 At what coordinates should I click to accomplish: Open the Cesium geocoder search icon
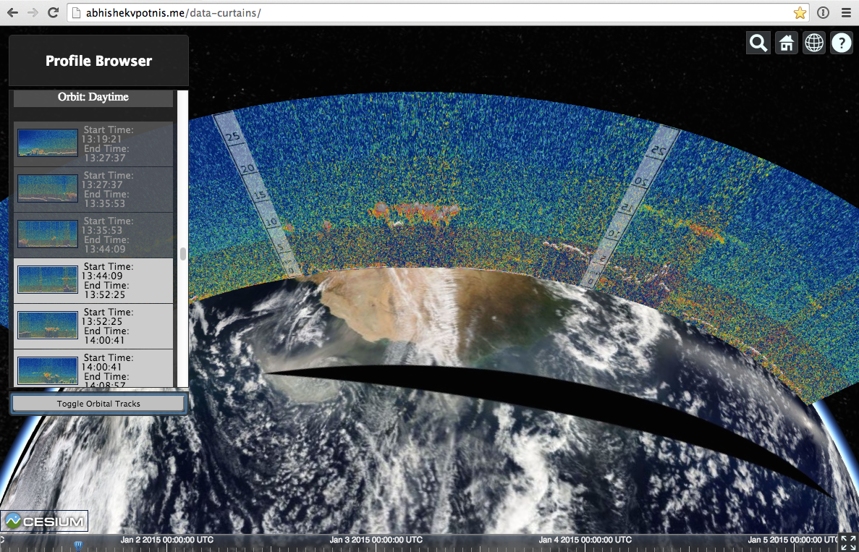click(758, 43)
